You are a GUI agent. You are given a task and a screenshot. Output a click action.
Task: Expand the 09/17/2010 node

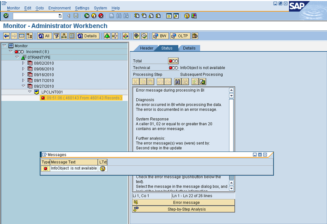(23, 80)
